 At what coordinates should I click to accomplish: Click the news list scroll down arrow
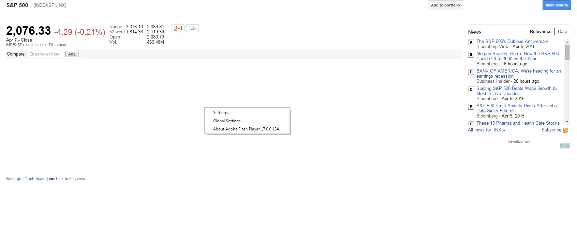pyautogui.click(x=567, y=122)
